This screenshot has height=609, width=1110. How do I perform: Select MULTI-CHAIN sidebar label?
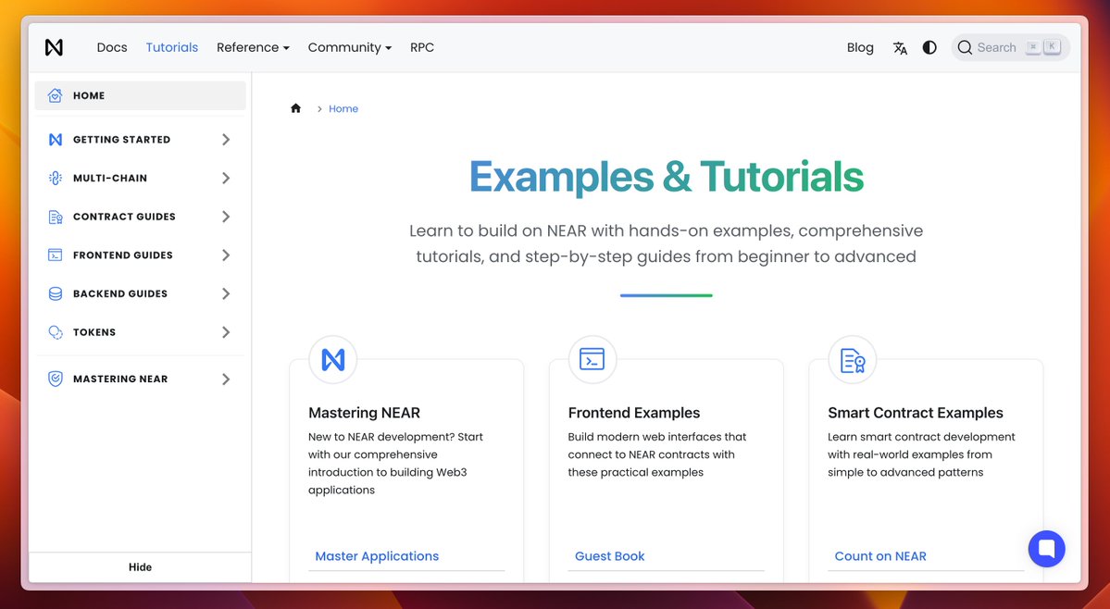pos(110,179)
